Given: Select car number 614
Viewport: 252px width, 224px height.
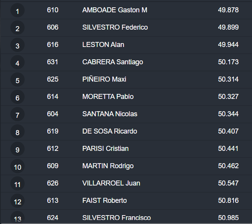Looking at the screenshot, I should coord(53,97).
